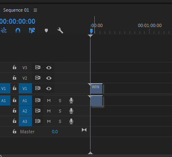Click the blue playhead handle on ruler
Image resolution: width=172 pixels, height=157 pixels.
tap(91, 31)
